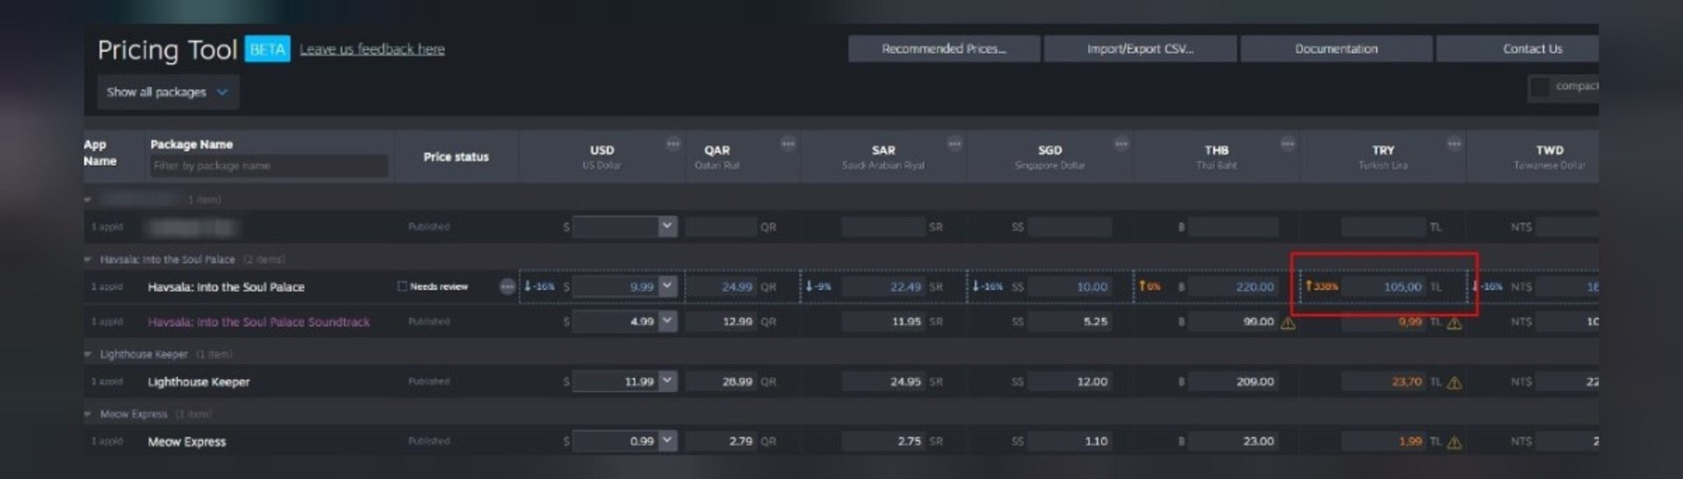The height and width of the screenshot is (479, 1683).
Task: Edit the SGD 10.00 price for Havsala
Action: (1069, 287)
